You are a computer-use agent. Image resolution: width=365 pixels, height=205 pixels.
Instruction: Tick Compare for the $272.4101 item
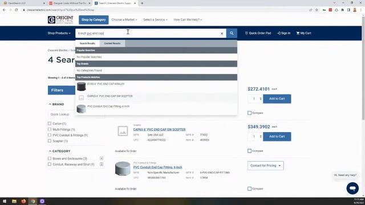pos(250,113)
